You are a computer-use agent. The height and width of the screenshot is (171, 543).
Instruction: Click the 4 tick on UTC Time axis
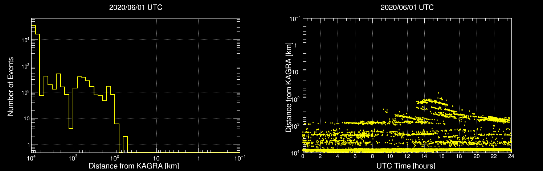coord(338,157)
